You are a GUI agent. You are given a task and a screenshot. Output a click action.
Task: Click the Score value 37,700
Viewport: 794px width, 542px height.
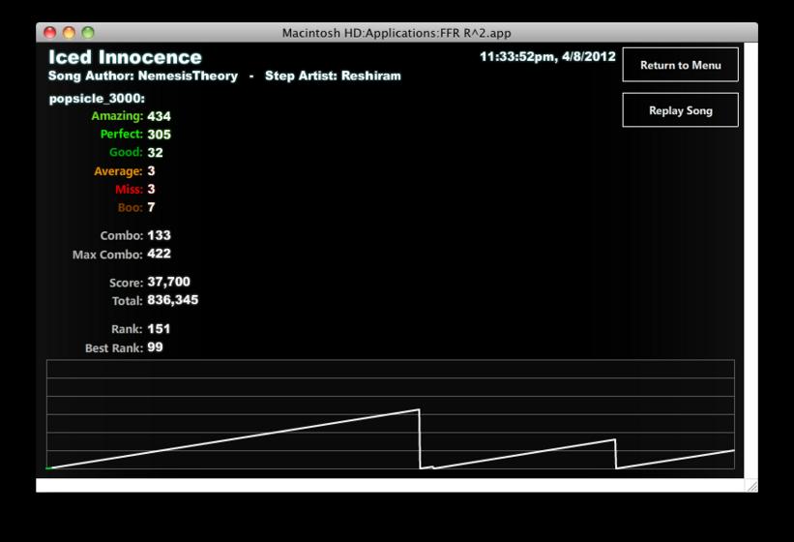(168, 282)
